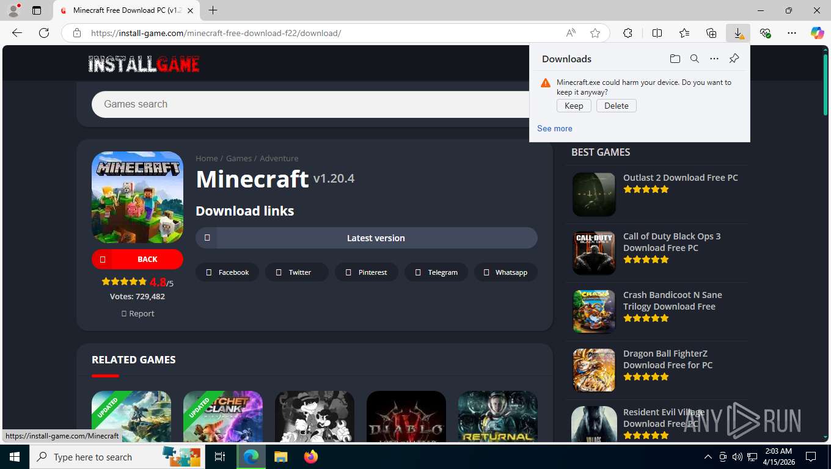Share on Whatsapp

coord(506,272)
